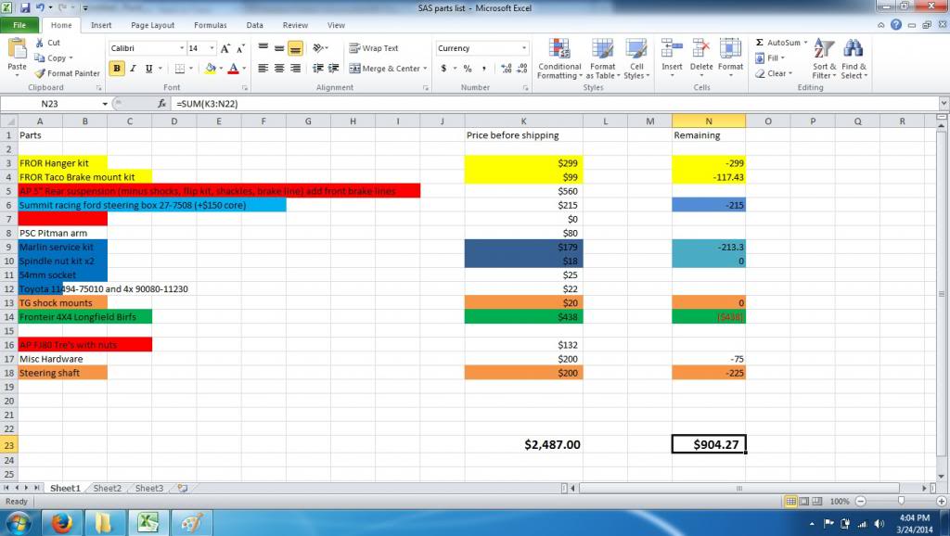Click the Merge & Center button
The image size is (950, 536).
(384, 69)
